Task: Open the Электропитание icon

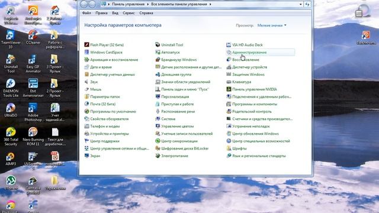Action: tap(158, 156)
